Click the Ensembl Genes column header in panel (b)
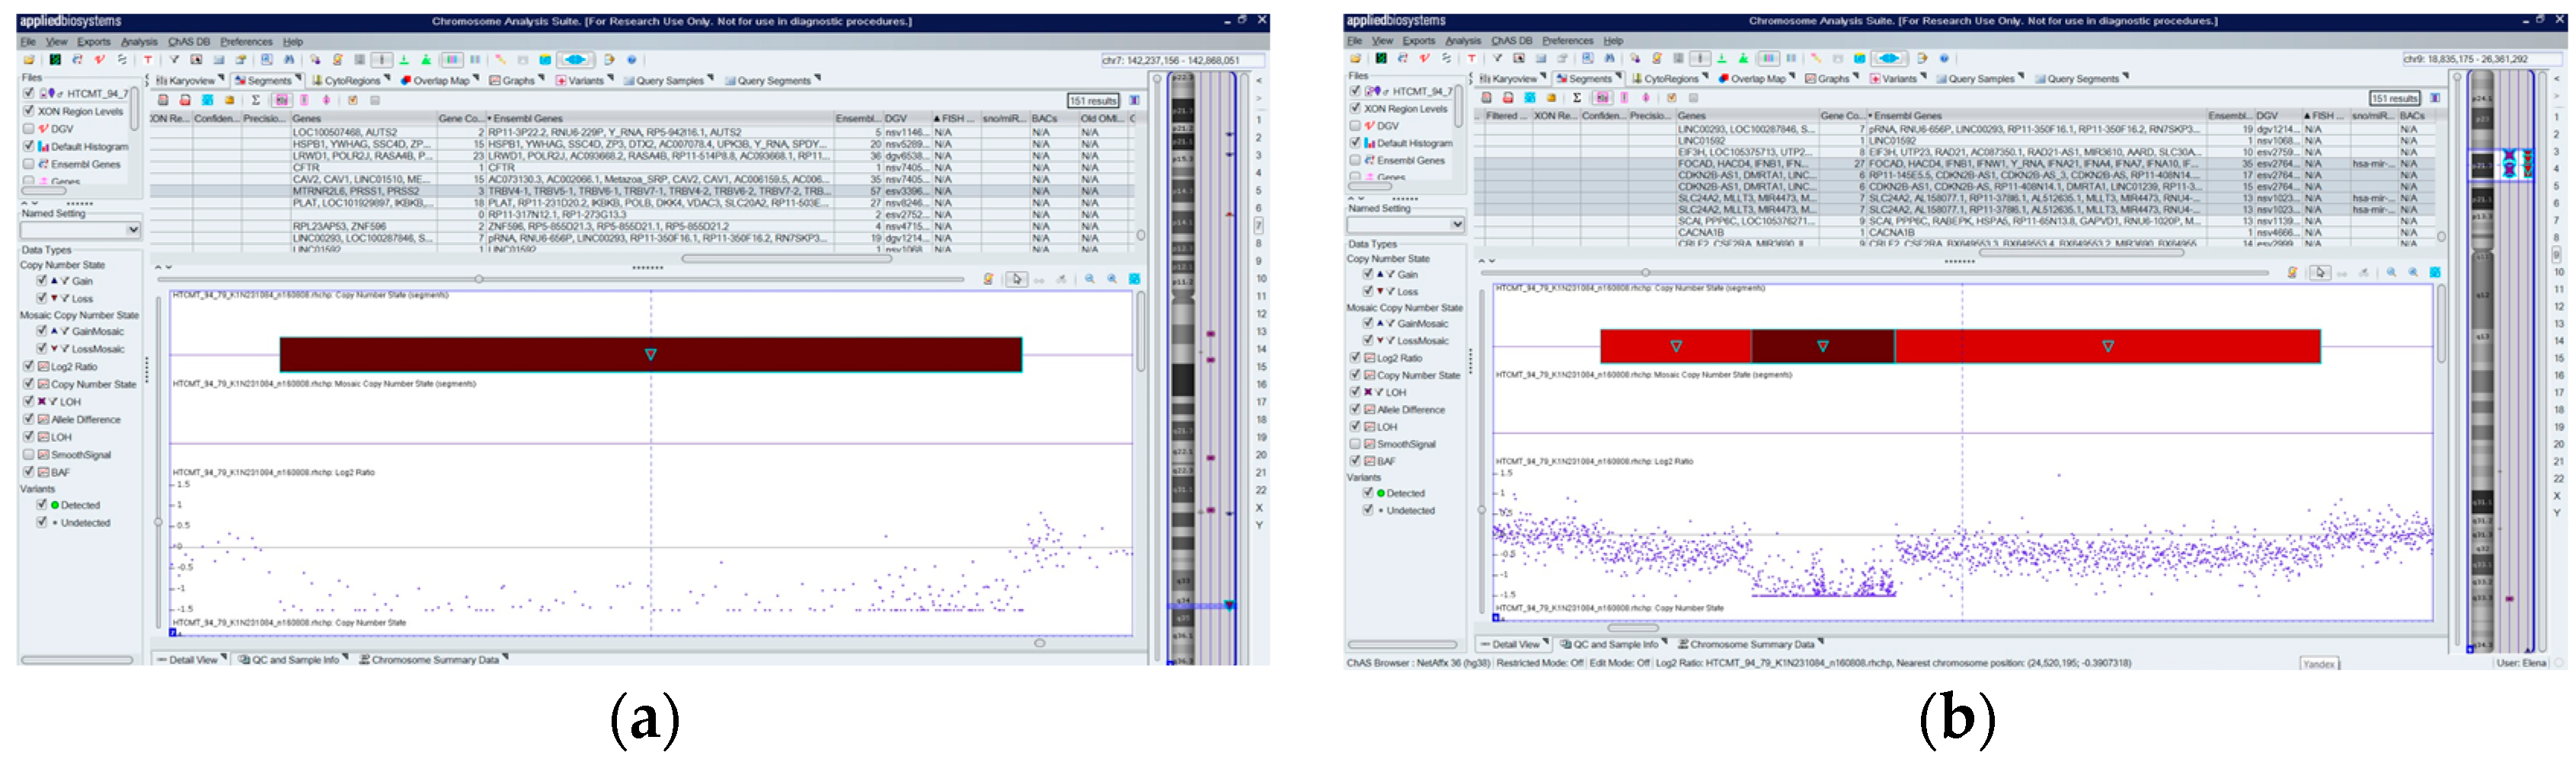Image resolution: width=2576 pixels, height=762 pixels. (x=1907, y=116)
